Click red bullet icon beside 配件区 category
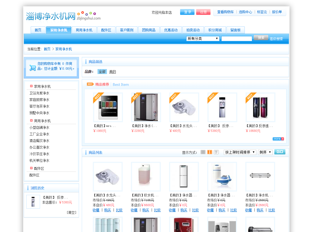 pos(31,168)
